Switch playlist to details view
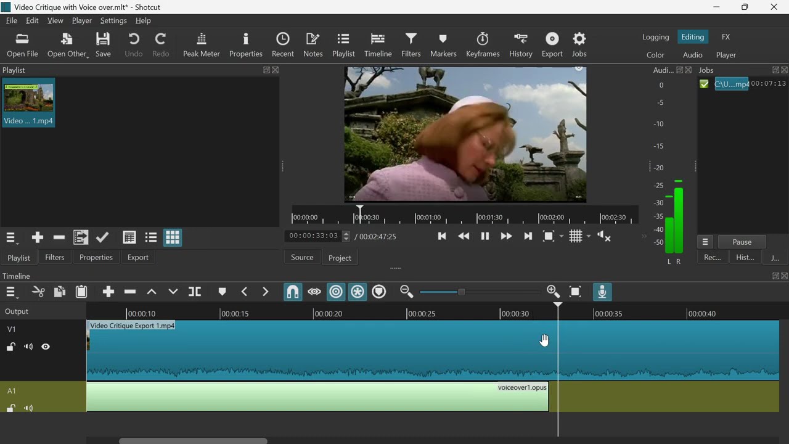 click(x=129, y=237)
